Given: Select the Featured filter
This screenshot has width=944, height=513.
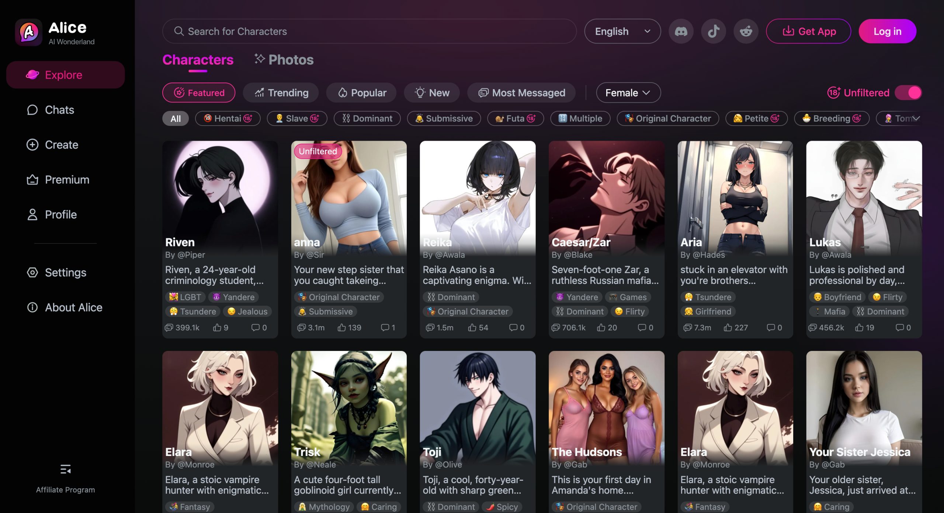Looking at the screenshot, I should click(199, 93).
